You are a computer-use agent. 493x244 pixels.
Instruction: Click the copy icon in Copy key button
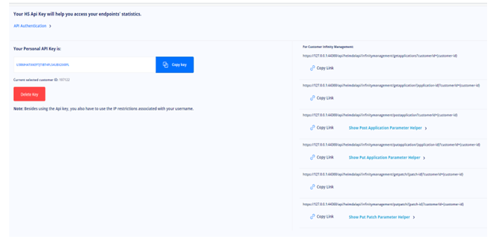point(165,65)
